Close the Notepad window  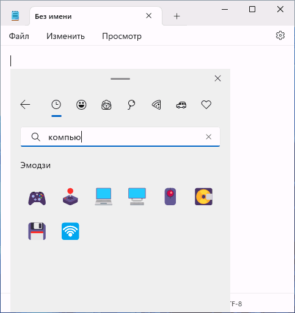280,9
